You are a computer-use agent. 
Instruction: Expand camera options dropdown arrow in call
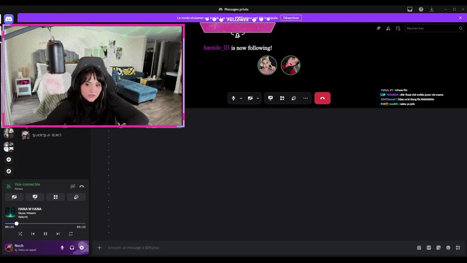258,98
